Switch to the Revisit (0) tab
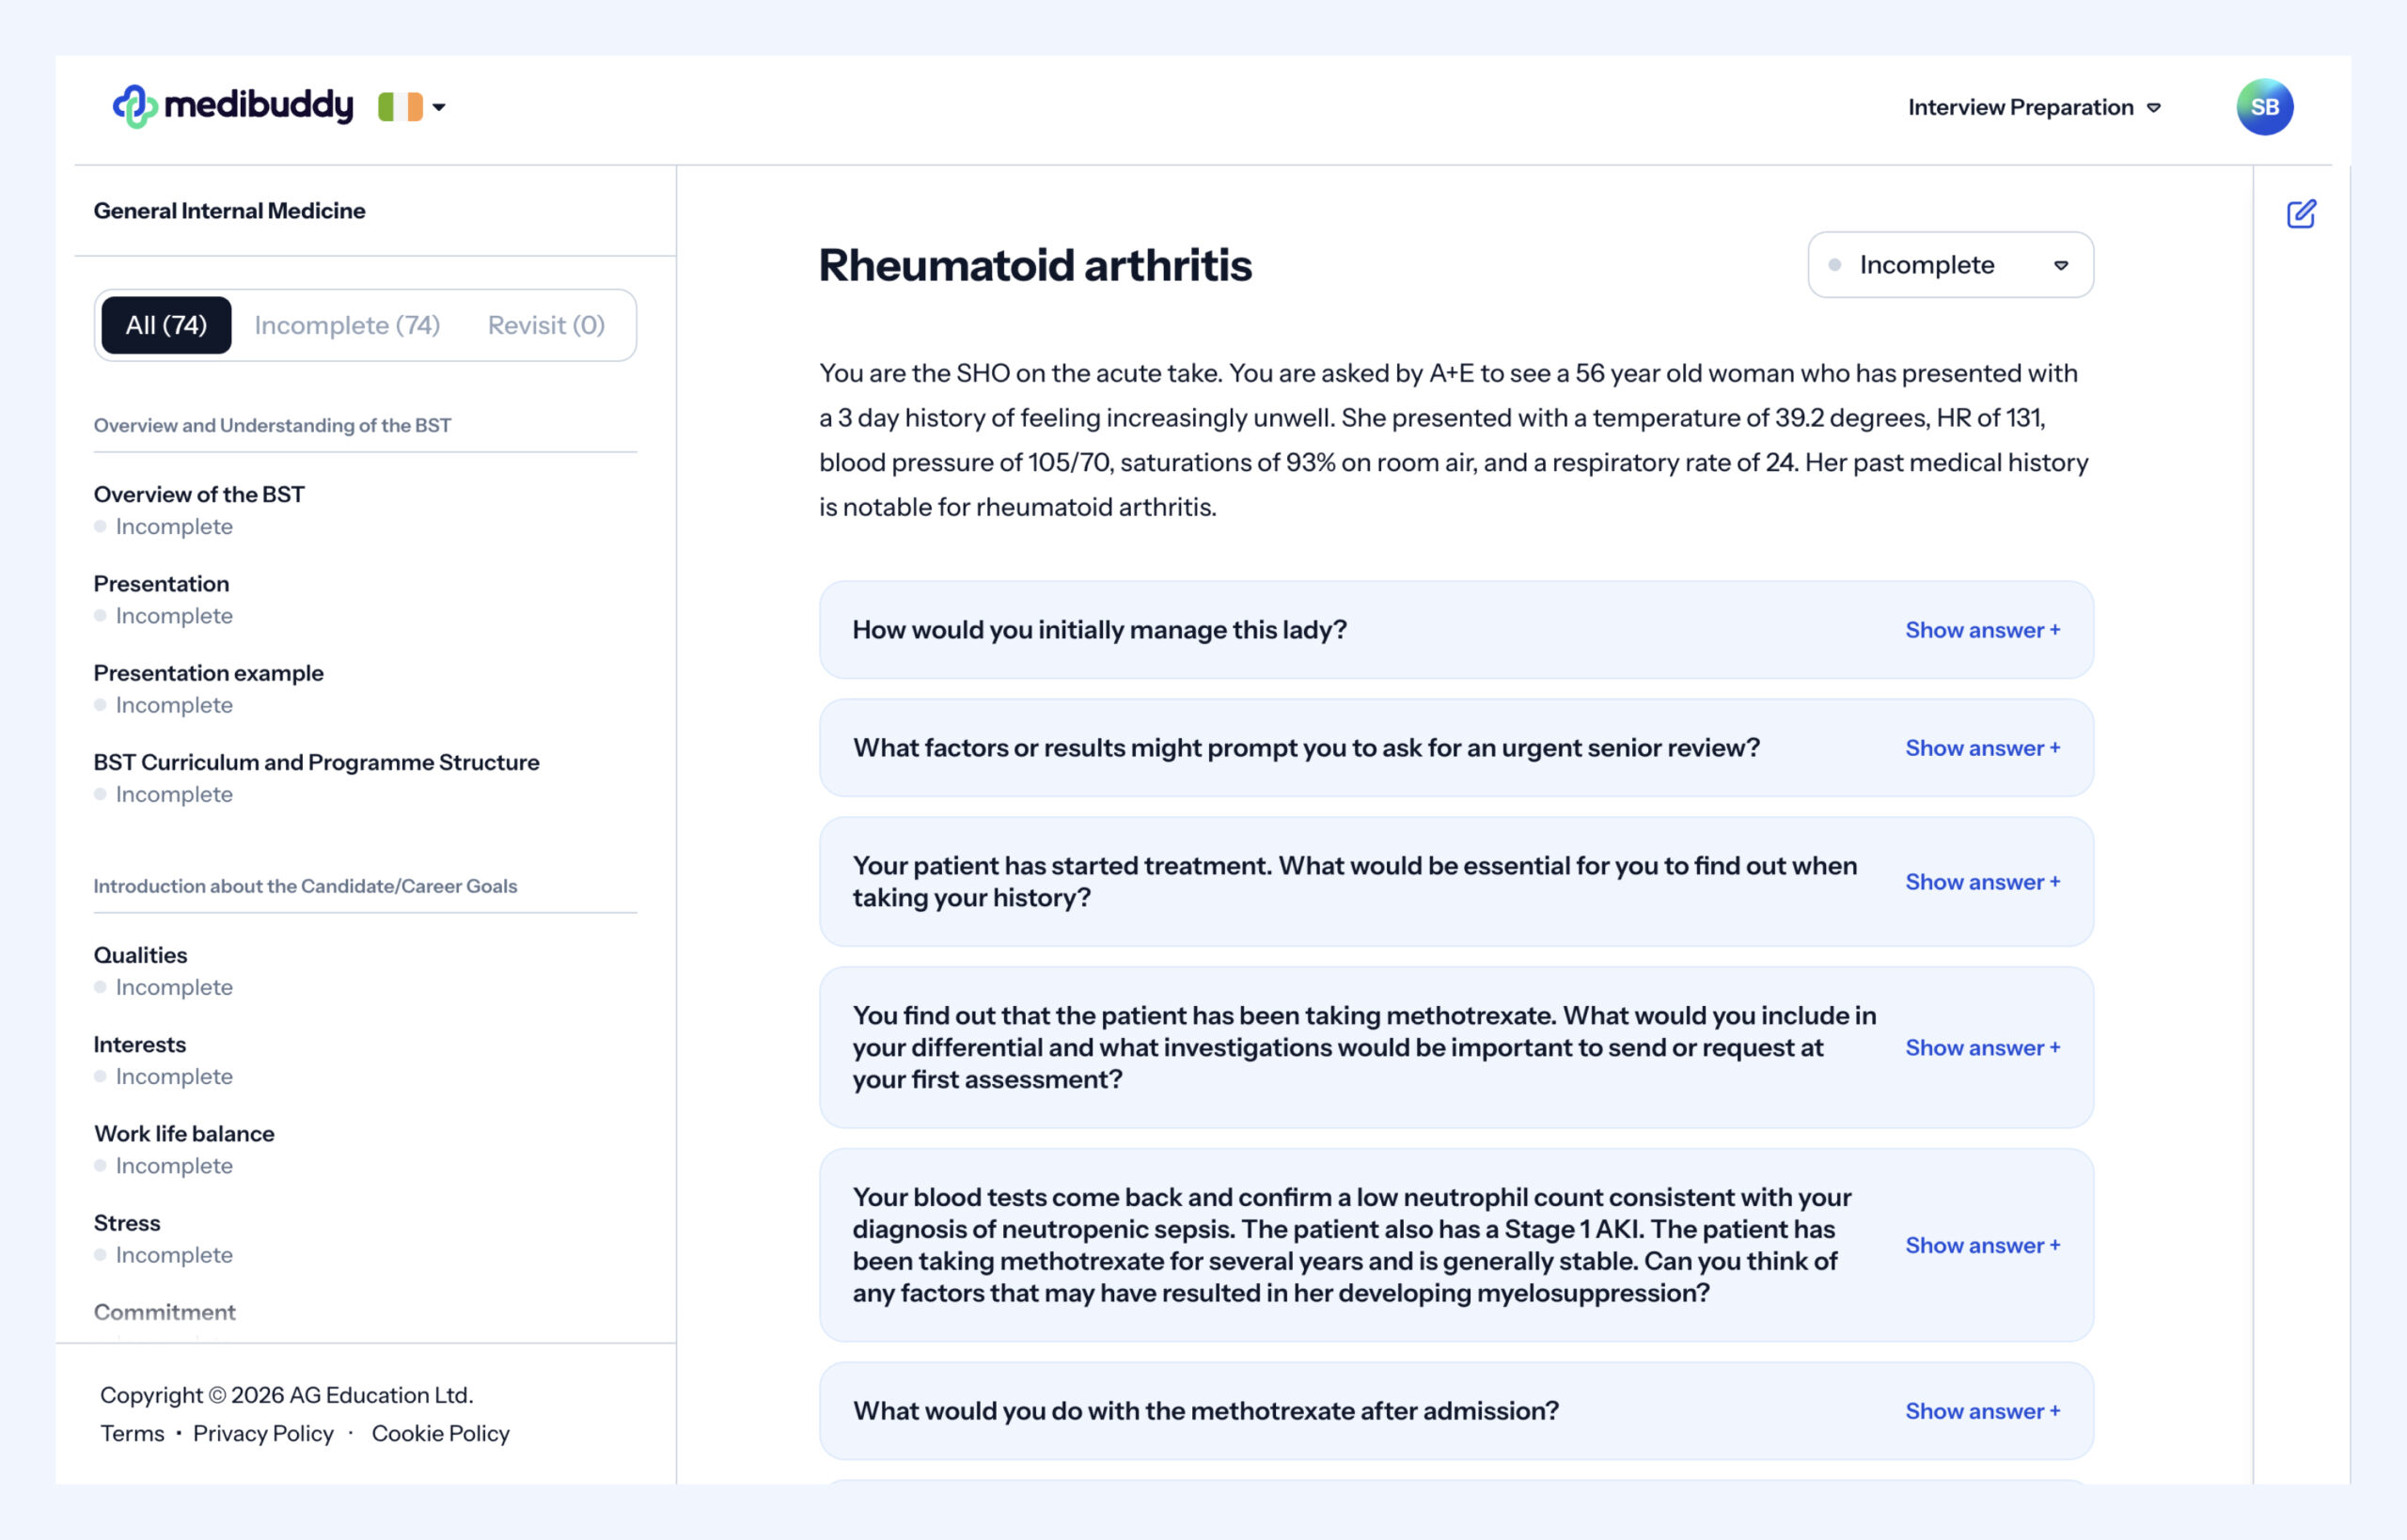2407x1540 pixels. click(x=546, y=325)
